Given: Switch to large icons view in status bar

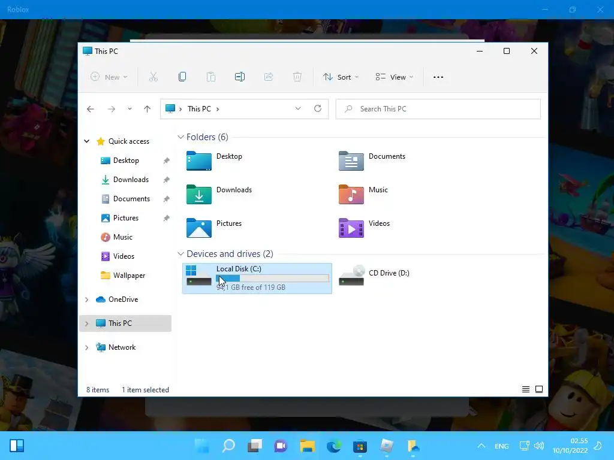Looking at the screenshot, I should (x=539, y=389).
